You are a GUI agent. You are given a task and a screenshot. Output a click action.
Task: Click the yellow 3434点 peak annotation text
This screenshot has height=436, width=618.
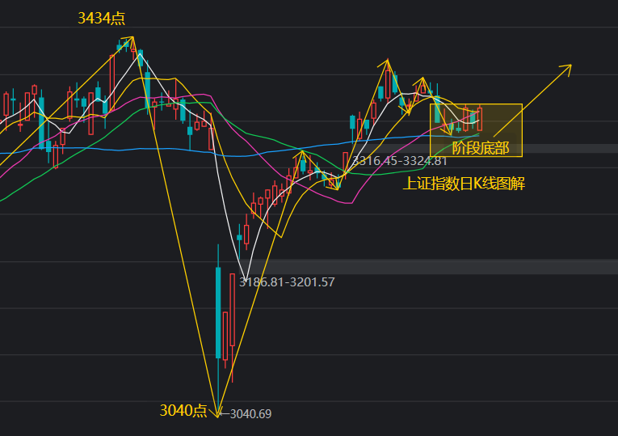click(x=101, y=18)
